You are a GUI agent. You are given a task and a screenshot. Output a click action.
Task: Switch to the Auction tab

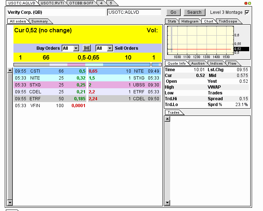tap(198, 64)
